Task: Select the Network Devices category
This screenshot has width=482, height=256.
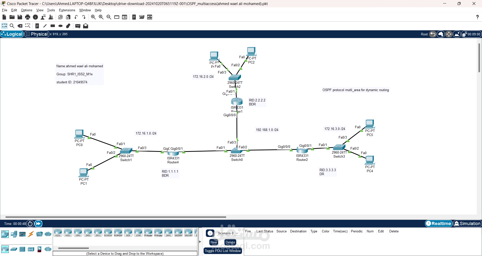Action: pyautogui.click(x=5, y=234)
